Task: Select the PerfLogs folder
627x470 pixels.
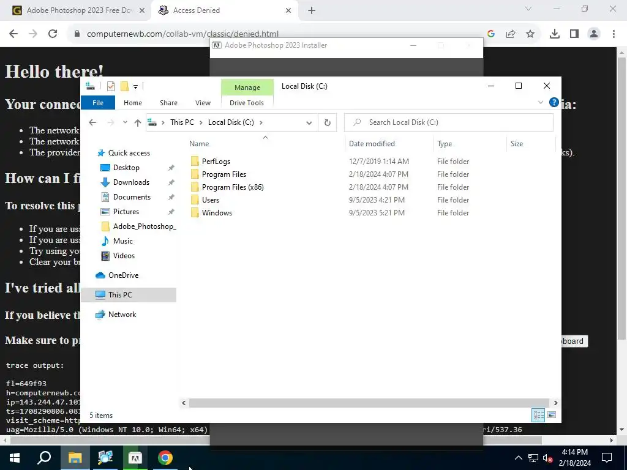Action: [216, 162]
